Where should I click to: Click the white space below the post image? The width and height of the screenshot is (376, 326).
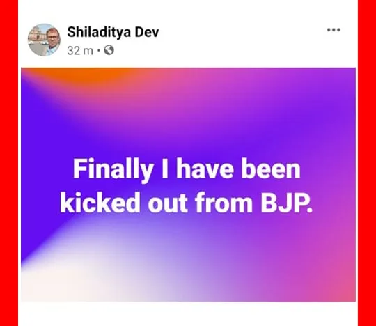188,314
